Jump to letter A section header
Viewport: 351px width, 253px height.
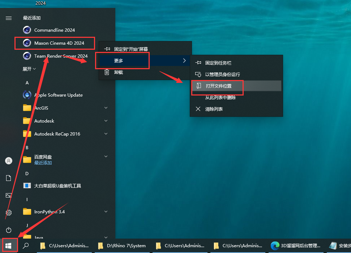click(27, 83)
